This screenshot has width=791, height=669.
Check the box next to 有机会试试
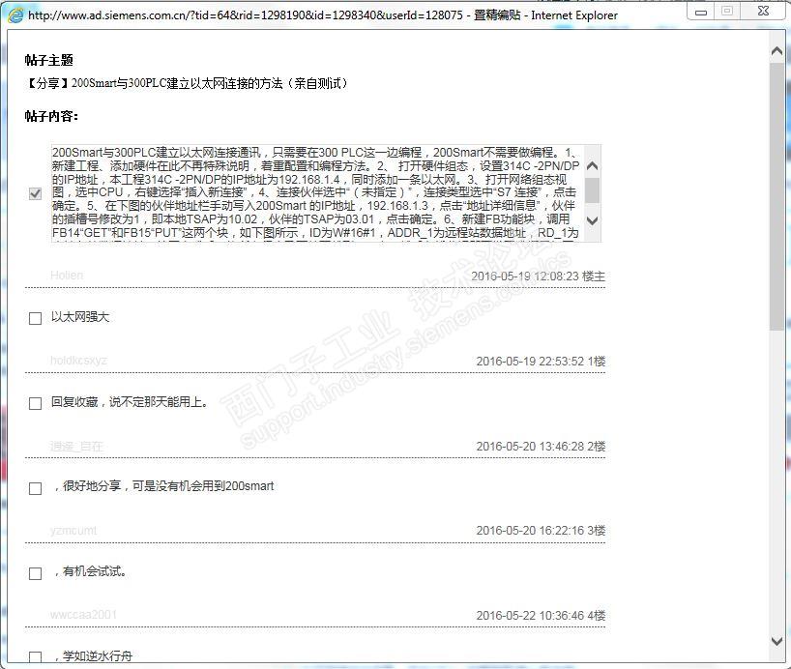[36, 573]
